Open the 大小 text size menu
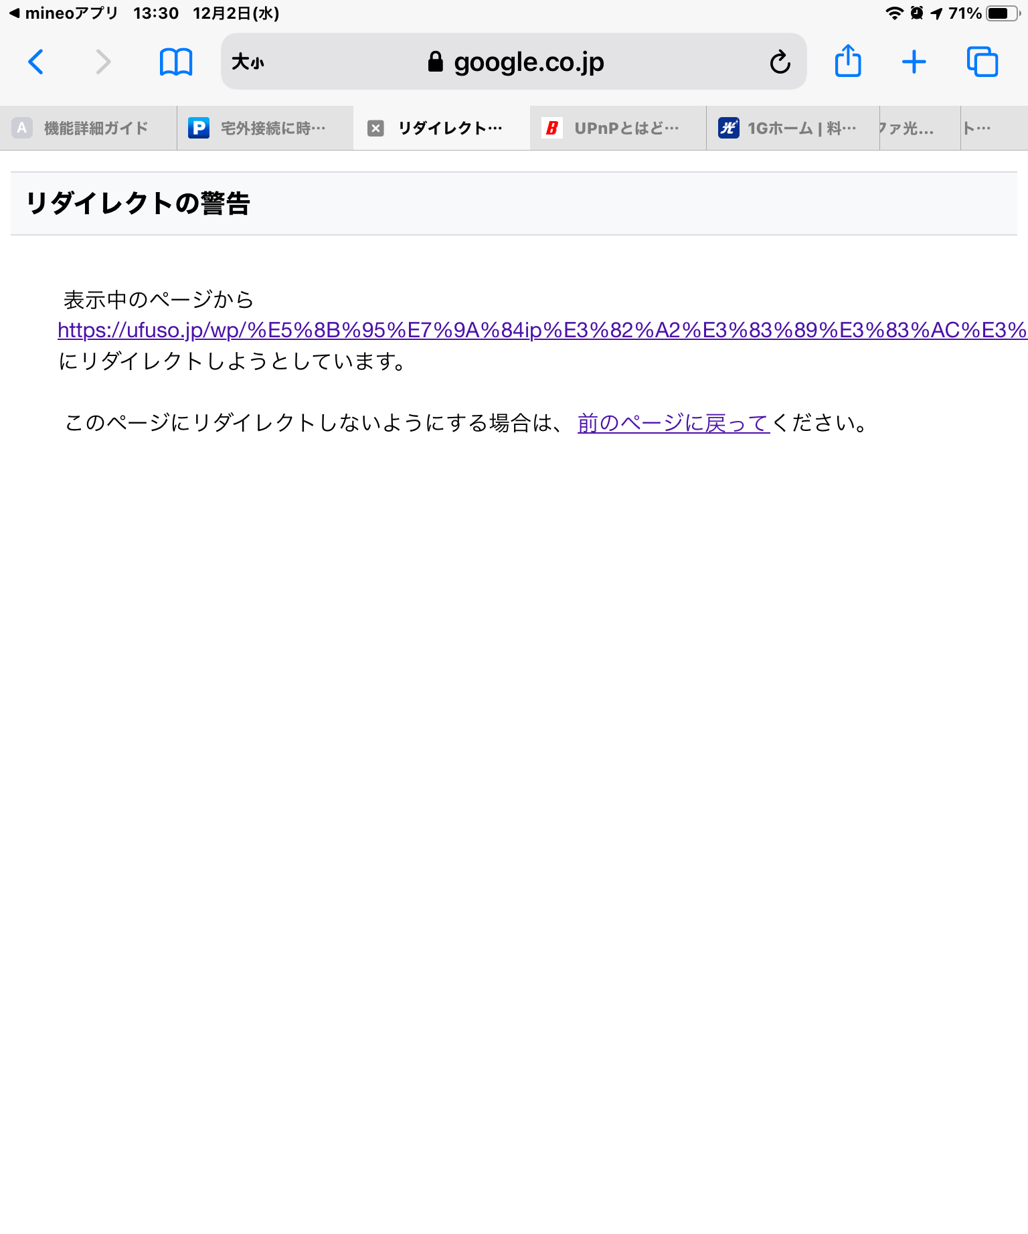 tap(248, 62)
